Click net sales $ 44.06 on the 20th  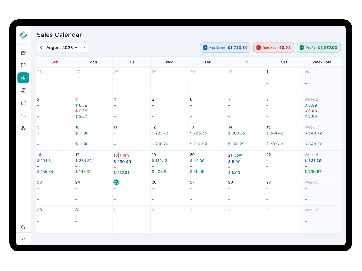(x=197, y=160)
